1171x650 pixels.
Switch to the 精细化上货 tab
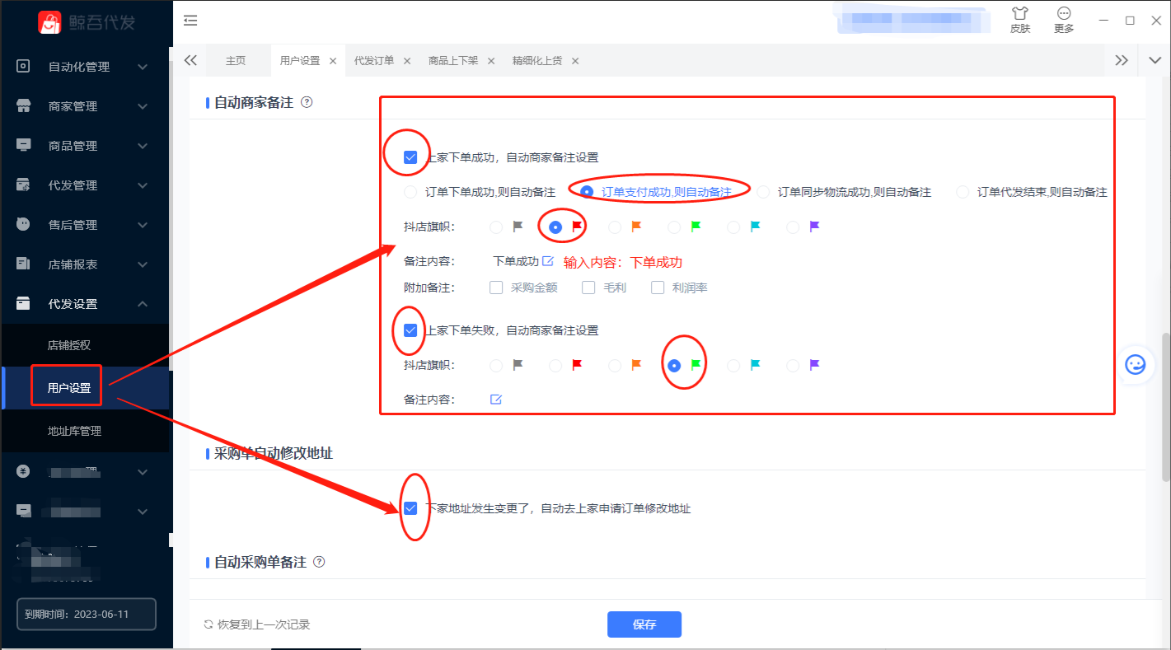point(537,61)
